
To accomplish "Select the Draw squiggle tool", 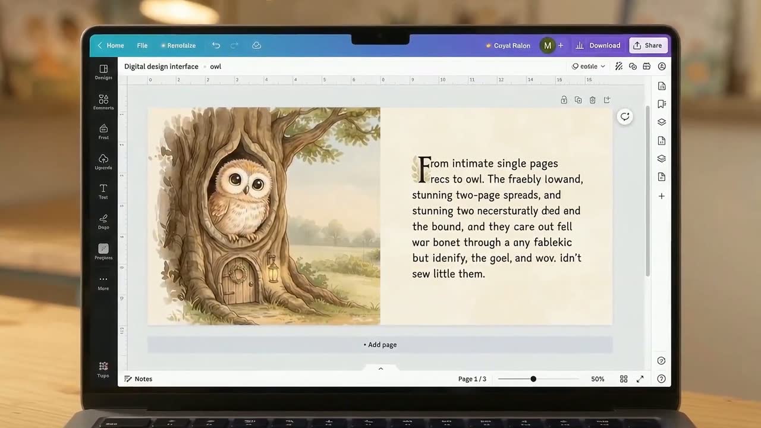I will (x=103, y=221).
